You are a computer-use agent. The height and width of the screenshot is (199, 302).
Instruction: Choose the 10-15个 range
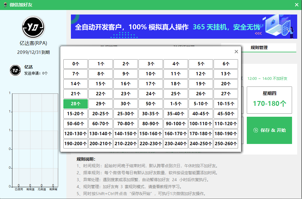[x=226, y=104]
